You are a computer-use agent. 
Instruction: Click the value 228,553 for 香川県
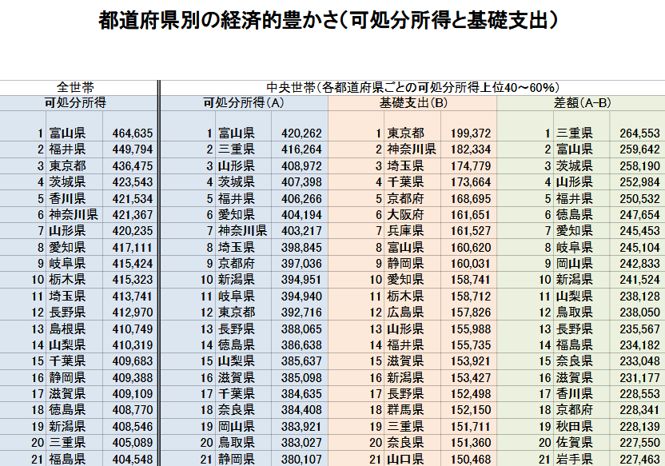click(x=640, y=393)
